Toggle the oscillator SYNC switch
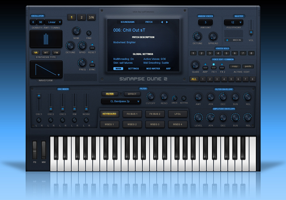Viewport: 286px width, 200px height. (x=92, y=65)
